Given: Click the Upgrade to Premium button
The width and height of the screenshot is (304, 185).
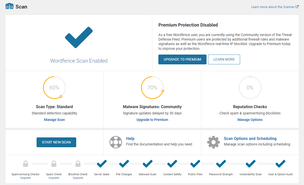Looking at the screenshot, I should (182, 60).
